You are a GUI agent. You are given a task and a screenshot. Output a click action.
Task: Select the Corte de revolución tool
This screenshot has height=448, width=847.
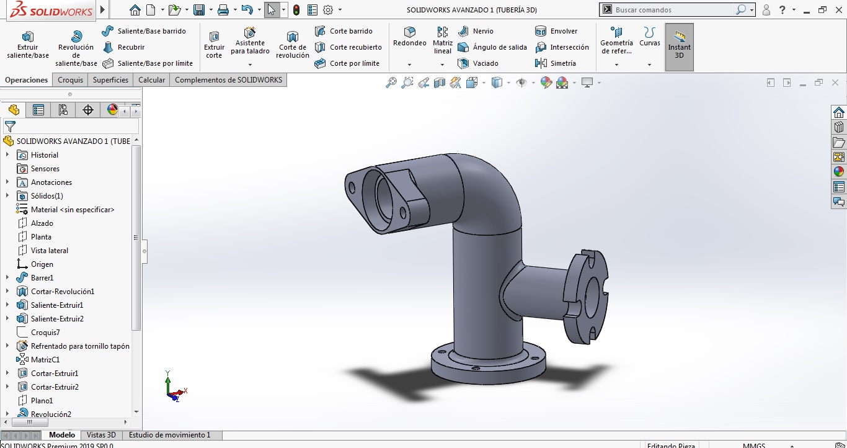coord(293,45)
